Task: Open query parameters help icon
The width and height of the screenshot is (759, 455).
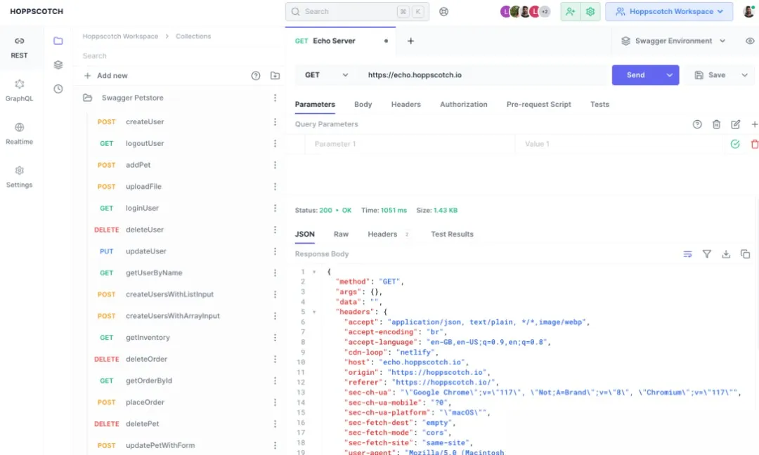Action: pos(697,124)
